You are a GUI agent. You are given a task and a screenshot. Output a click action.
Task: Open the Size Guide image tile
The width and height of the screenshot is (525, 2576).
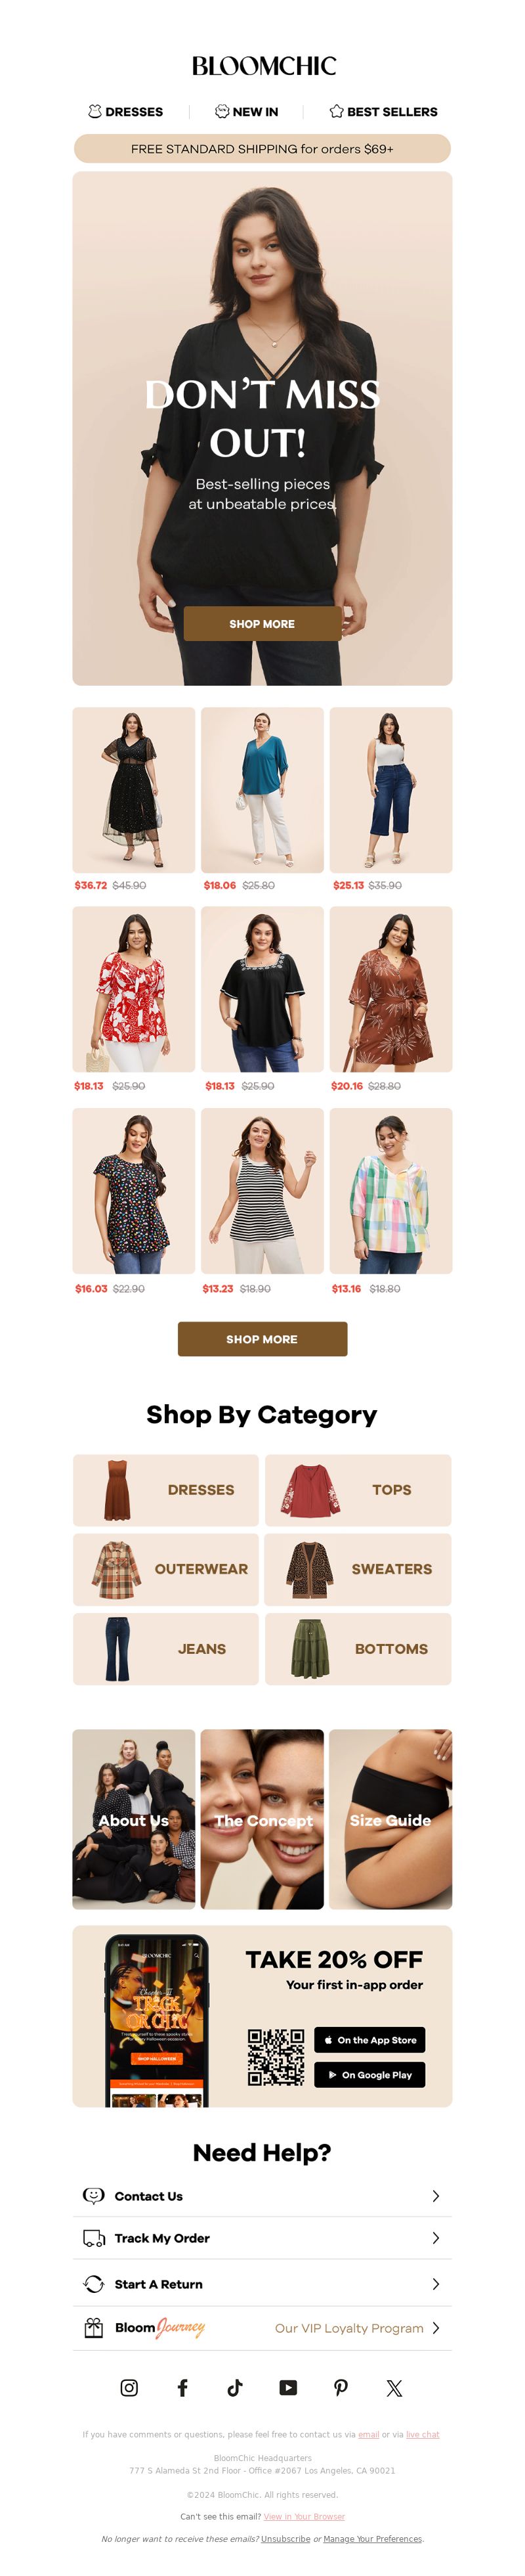pyautogui.click(x=390, y=1819)
